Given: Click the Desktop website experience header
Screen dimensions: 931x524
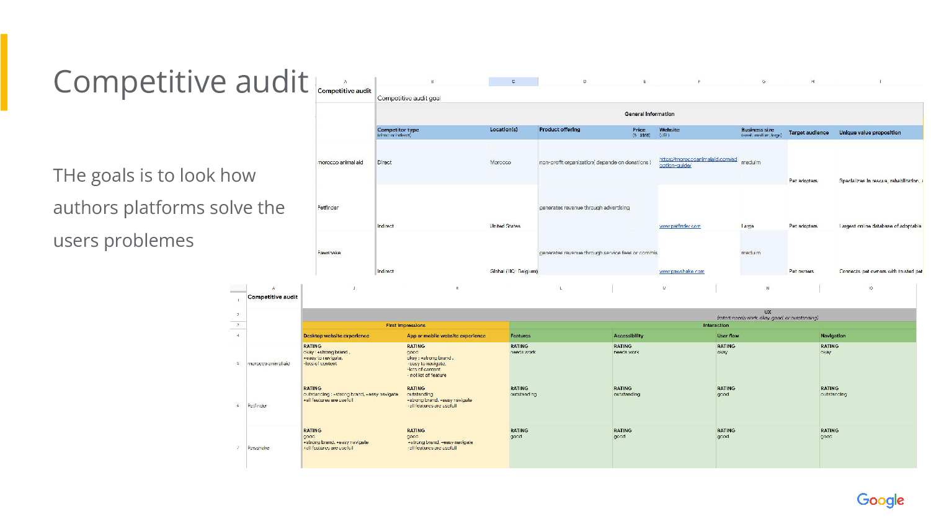Looking at the screenshot, I should click(x=336, y=336).
